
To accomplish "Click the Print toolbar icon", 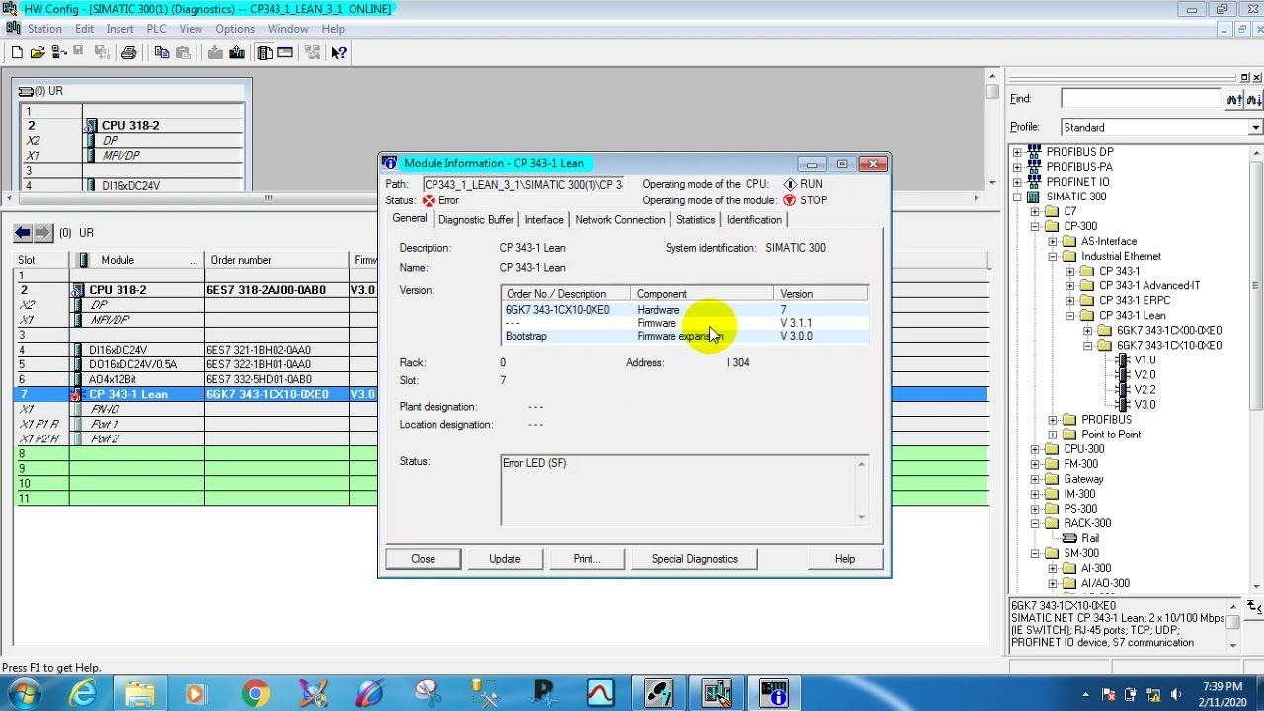I will (128, 53).
